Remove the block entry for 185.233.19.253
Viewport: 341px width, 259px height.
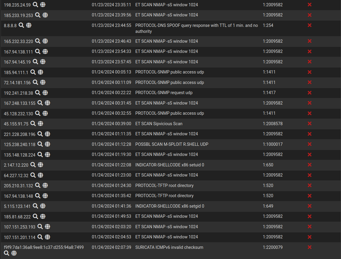(x=310, y=15)
